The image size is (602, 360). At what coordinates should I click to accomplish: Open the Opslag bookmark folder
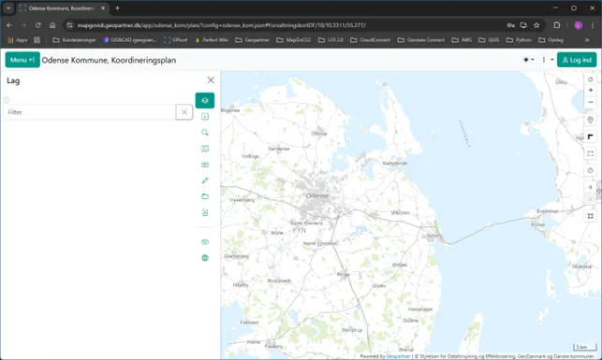click(x=551, y=40)
